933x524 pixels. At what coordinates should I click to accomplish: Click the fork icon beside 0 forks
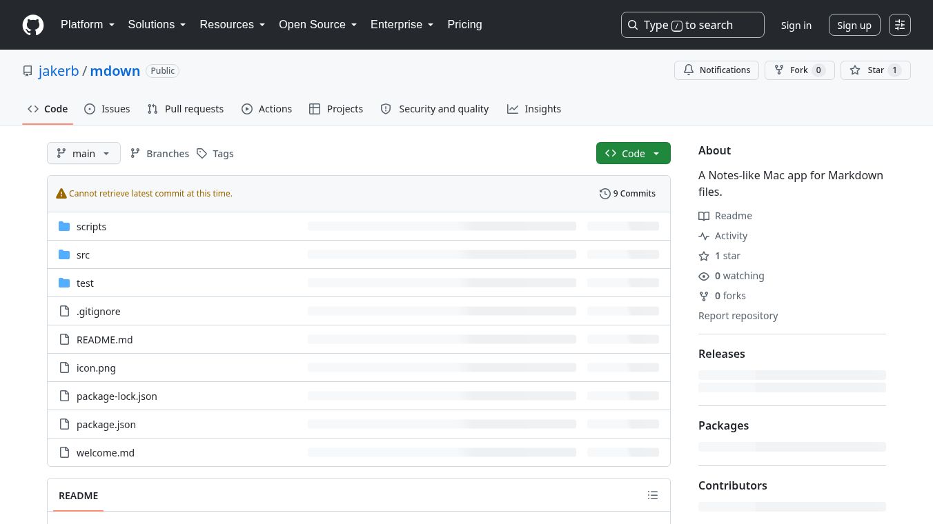click(704, 296)
